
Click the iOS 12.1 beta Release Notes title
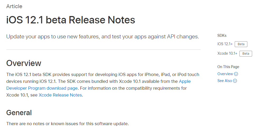click(x=71, y=20)
